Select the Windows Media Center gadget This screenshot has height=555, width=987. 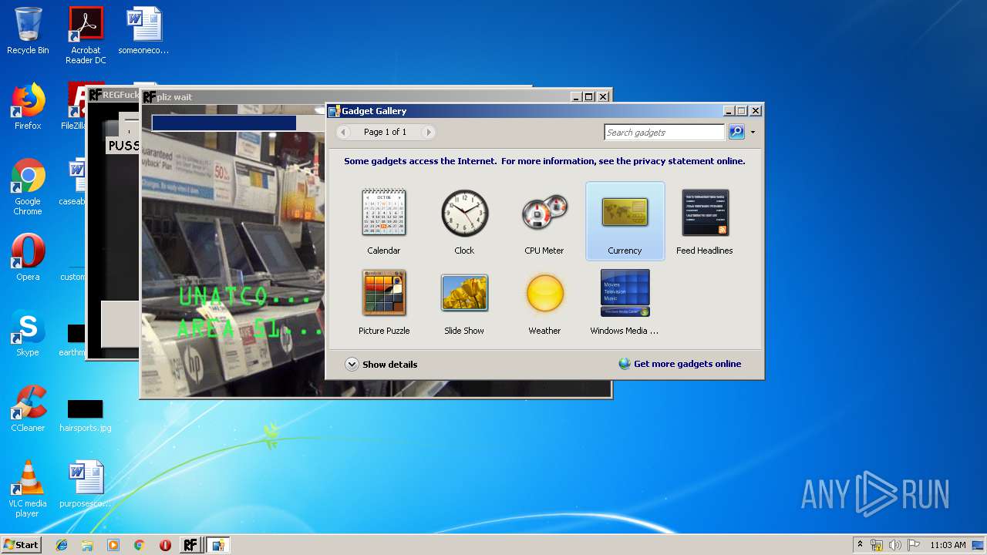625,301
